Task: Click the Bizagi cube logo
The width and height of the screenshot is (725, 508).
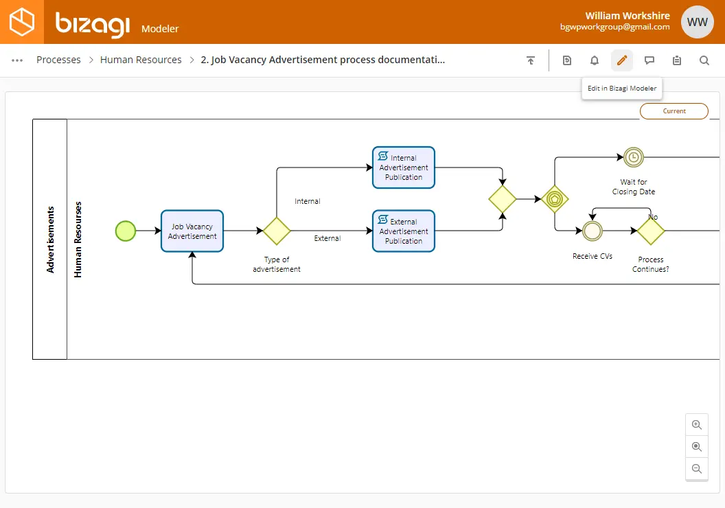Action: [x=22, y=22]
